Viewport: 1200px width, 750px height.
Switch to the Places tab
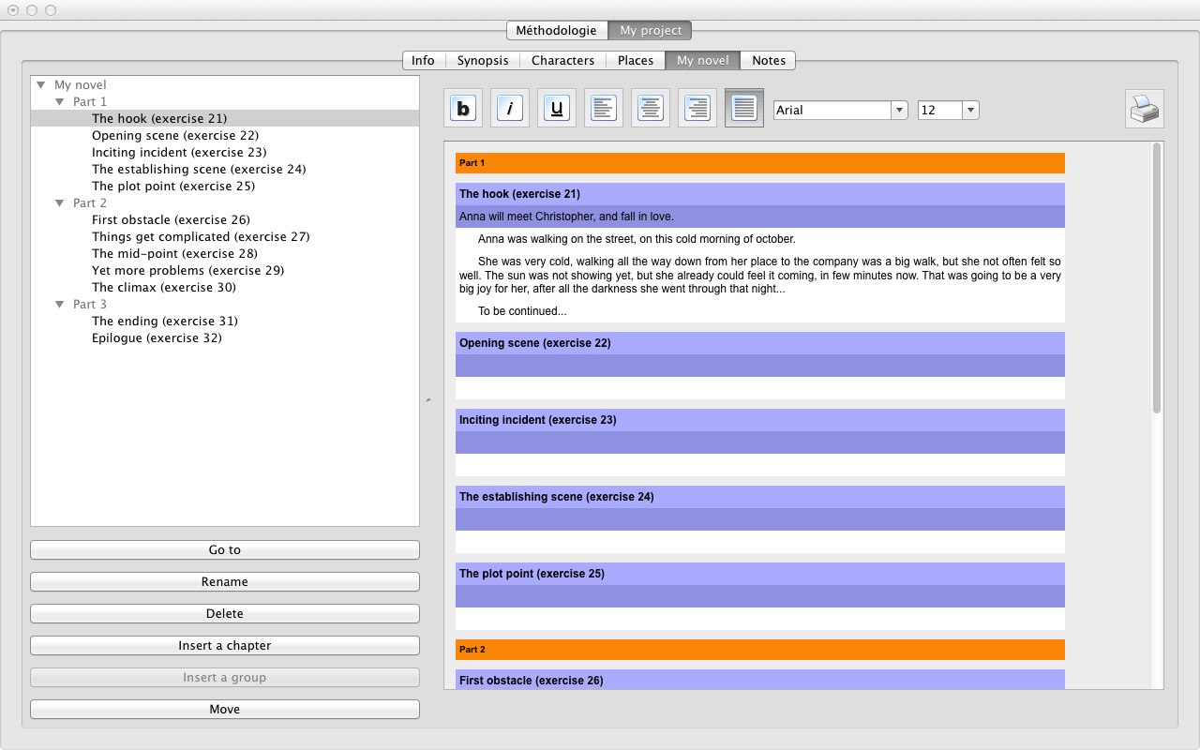click(636, 60)
